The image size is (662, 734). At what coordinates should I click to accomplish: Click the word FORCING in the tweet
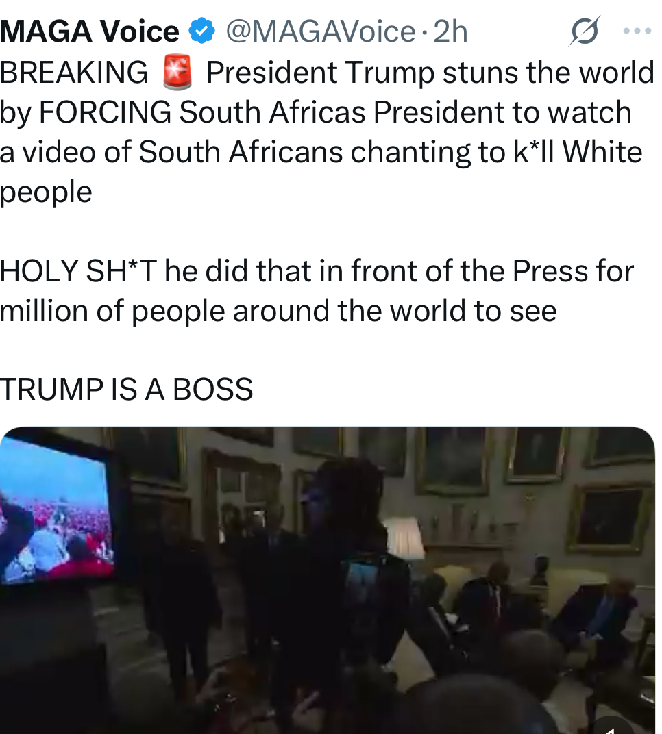click(x=105, y=112)
